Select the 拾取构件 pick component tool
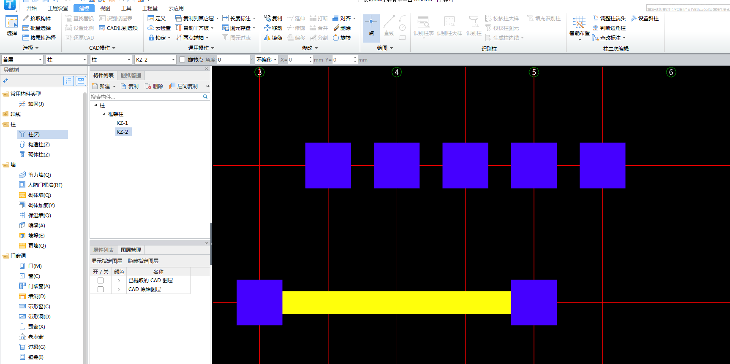The width and height of the screenshot is (730, 364). (x=37, y=18)
